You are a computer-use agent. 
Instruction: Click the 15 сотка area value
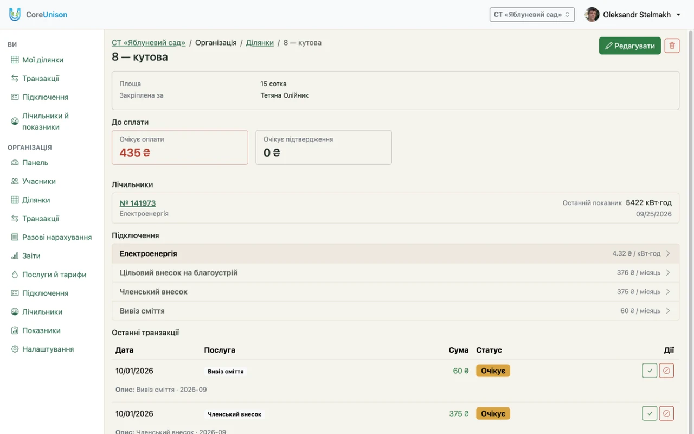coord(273,84)
